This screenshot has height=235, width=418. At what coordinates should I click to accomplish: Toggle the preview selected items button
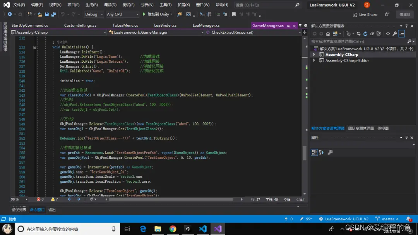pos(401,34)
